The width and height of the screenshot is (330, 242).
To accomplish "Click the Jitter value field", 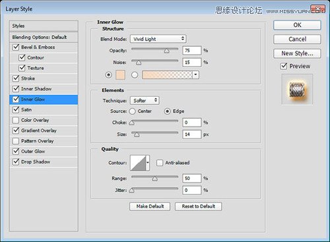I will tap(192, 190).
